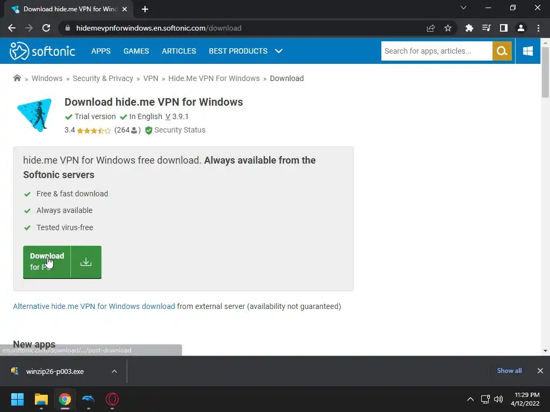The height and width of the screenshot is (412, 550).
Task: Reload the current page
Action: [46, 28]
